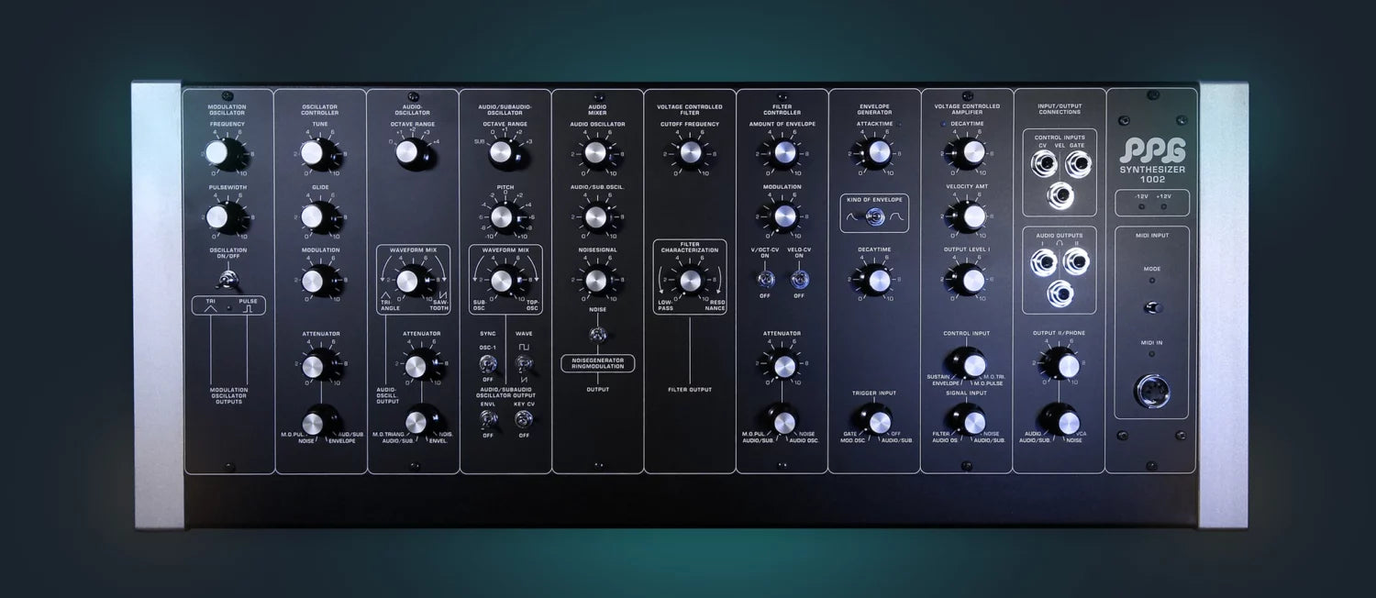Click the Attacktime knob
This screenshot has height=598, width=1376.
click(x=878, y=153)
